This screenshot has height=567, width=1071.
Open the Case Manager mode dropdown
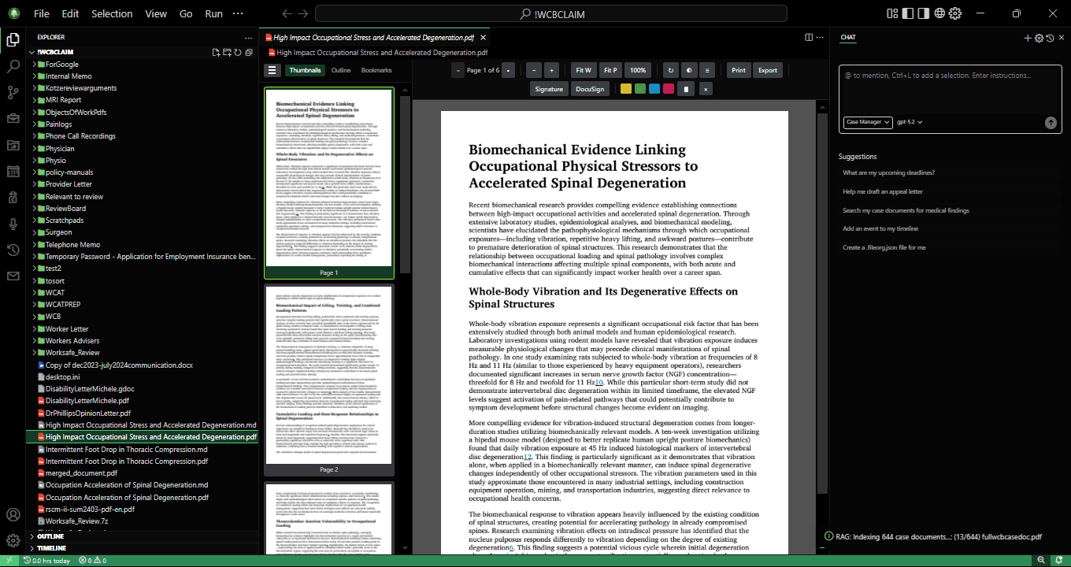[x=868, y=122]
